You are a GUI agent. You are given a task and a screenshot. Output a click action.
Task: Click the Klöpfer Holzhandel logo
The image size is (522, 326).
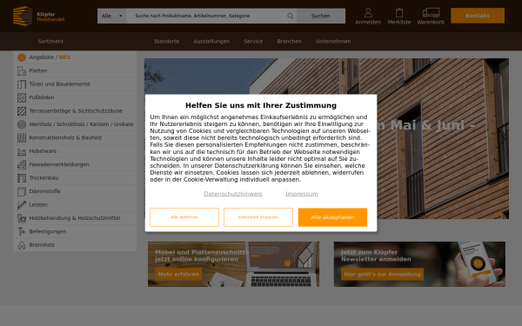(38, 16)
